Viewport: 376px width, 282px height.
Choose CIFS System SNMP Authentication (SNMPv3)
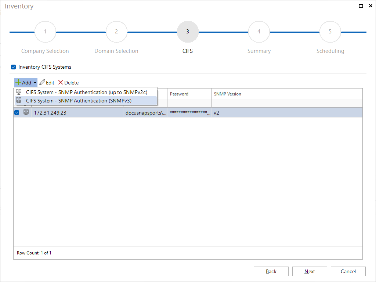(86, 101)
